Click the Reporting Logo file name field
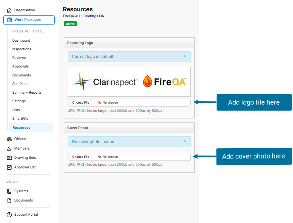 coord(142,103)
